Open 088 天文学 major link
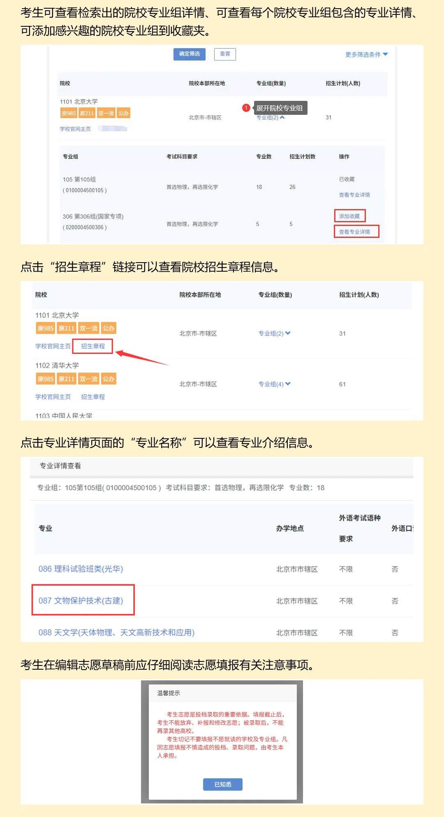This screenshot has width=444, height=817. [x=116, y=632]
